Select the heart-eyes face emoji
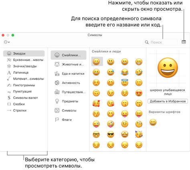This screenshot has height=170, width=190. (x=139, y=93)
